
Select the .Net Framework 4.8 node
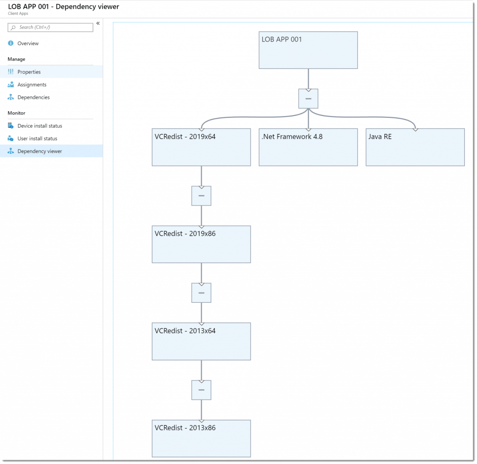coord(308,147)
